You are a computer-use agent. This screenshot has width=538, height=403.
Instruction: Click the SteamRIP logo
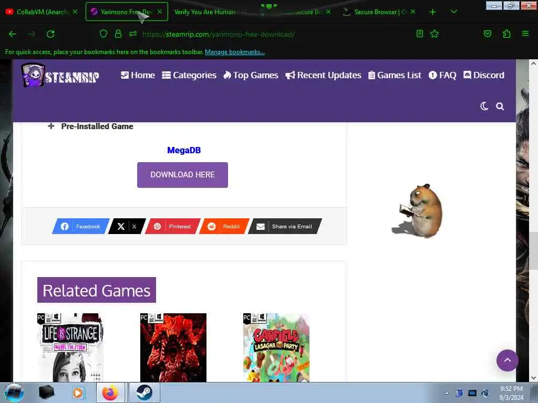[60, 75]
